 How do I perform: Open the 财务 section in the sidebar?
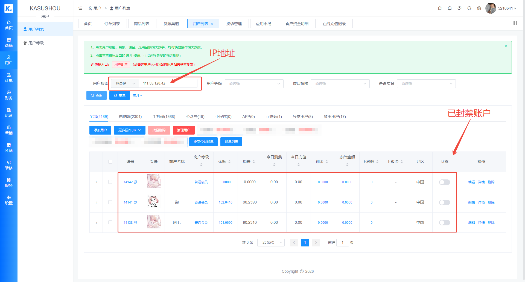[9, 95]
